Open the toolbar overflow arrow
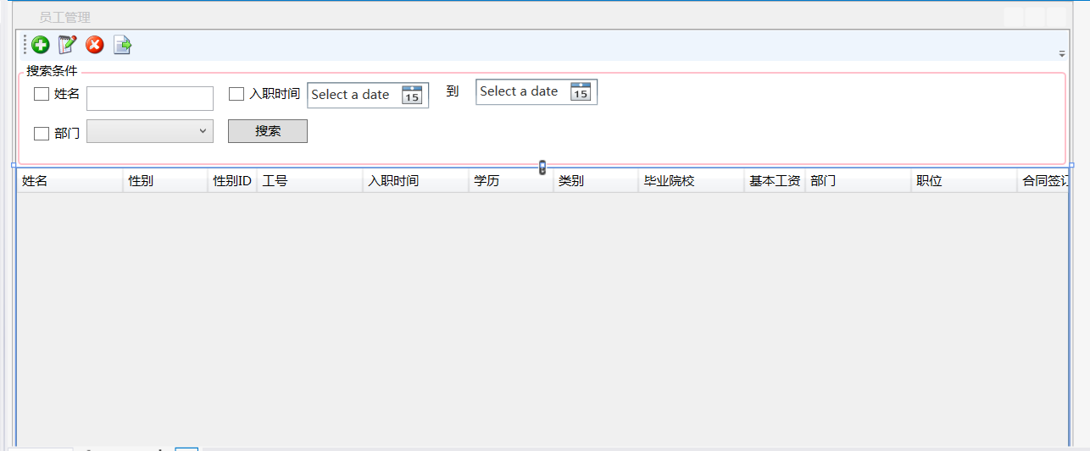The height and width of the screenshot is (451, 1090). click(1062, 53)
